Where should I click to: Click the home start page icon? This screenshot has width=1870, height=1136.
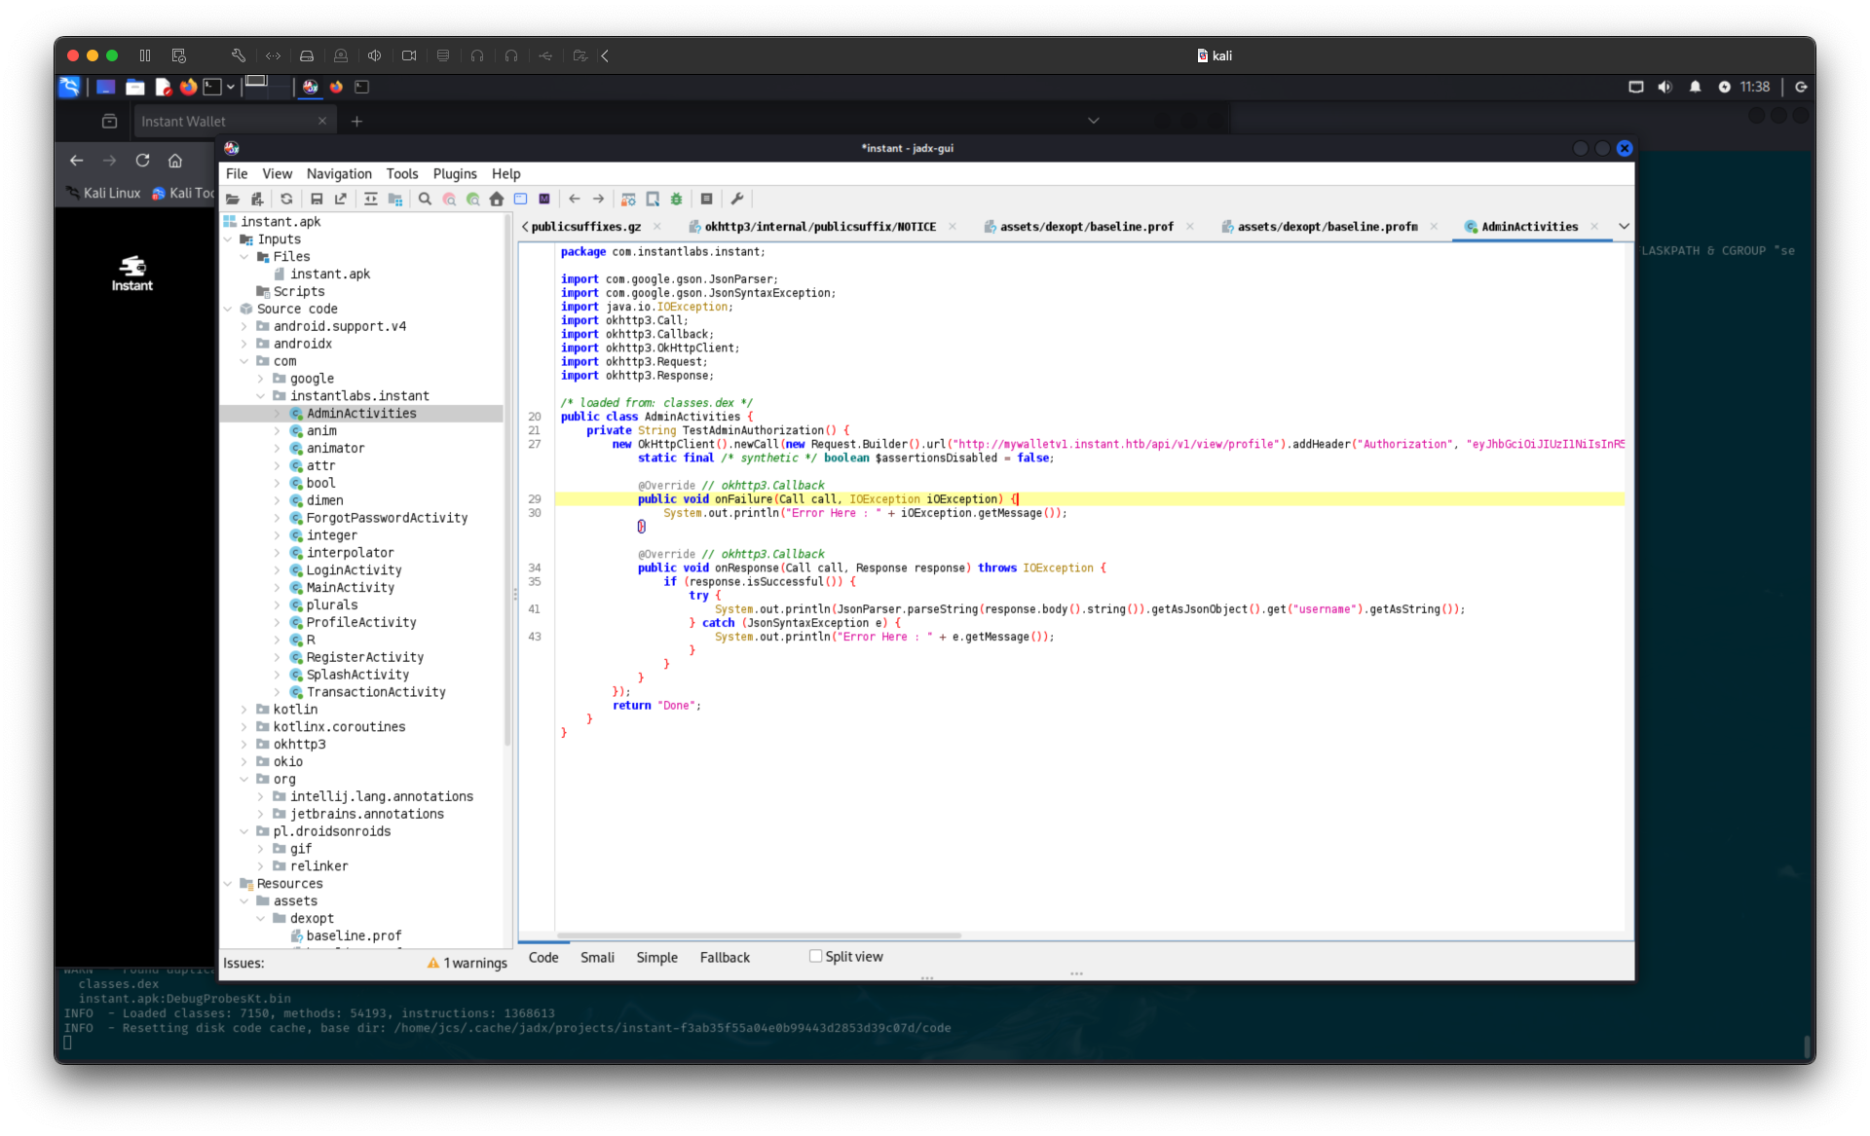pos(497,200)
